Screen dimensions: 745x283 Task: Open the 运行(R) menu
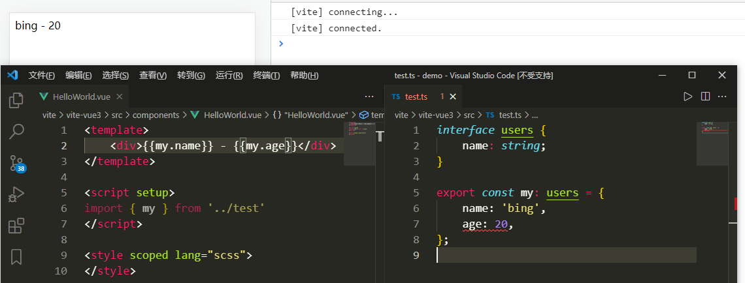point(229,76)
